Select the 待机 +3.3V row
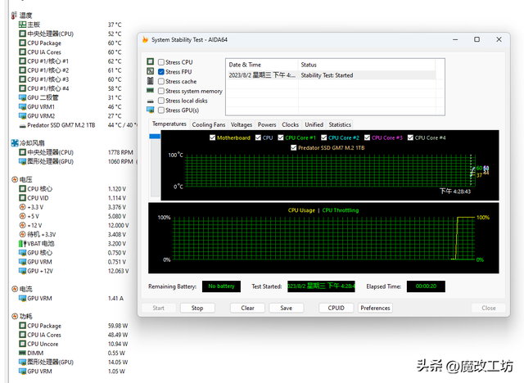 (x=73, y=234)
